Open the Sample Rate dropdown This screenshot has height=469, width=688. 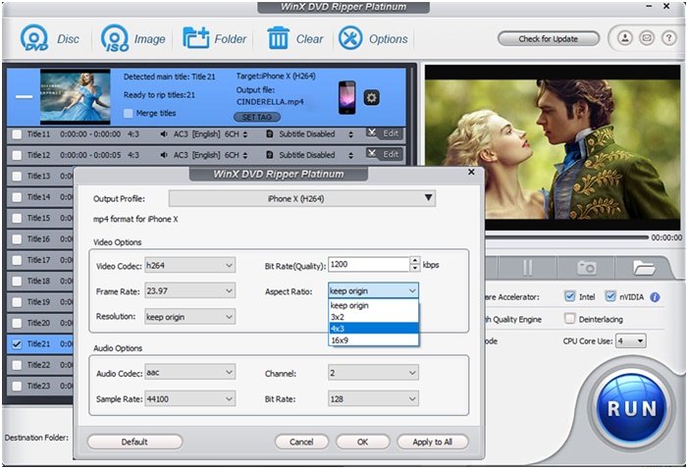190,398
